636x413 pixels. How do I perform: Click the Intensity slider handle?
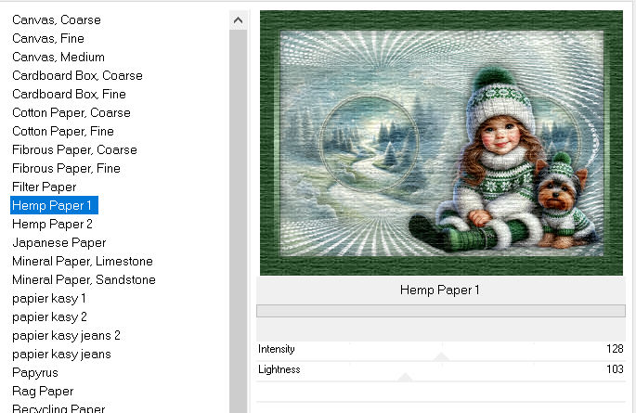tap(441, 356)
